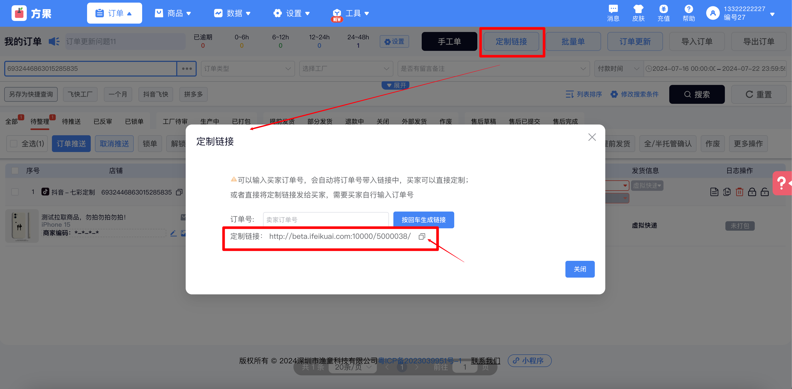Check the row 1 order checkbox
Screen dimensions: 792x389
[x=15, y=192]
